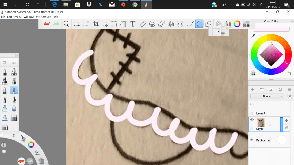Screen dimensions: 294x165
Task: Expand the system tray chevron in the taskbar
Action: tap(232, 4)
